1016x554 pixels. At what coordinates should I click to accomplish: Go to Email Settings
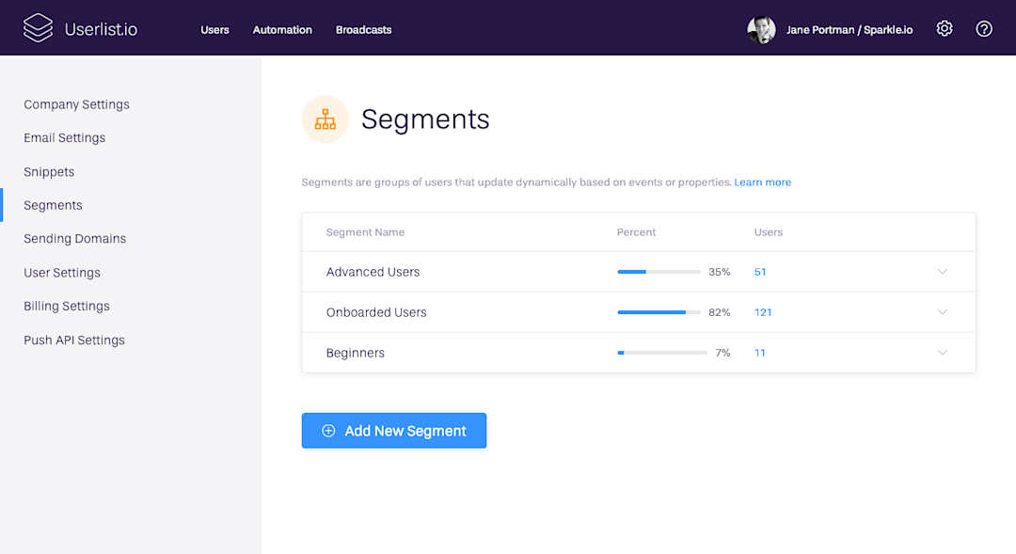tap(64, 137)
